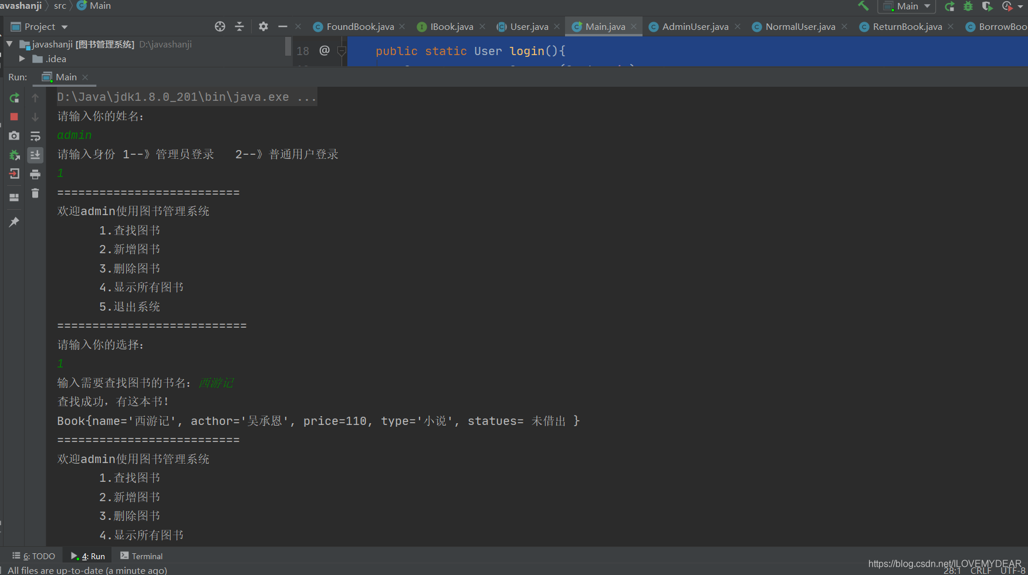The height and width of the screenshot is (575, 1028).
Task: Click the up stack trace arrow
Action: (x=35, y=98)
